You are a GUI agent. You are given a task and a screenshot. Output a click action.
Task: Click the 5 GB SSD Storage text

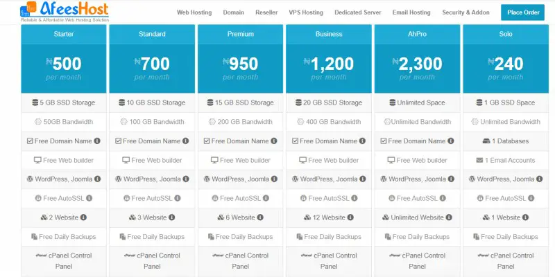coord(67,102)
